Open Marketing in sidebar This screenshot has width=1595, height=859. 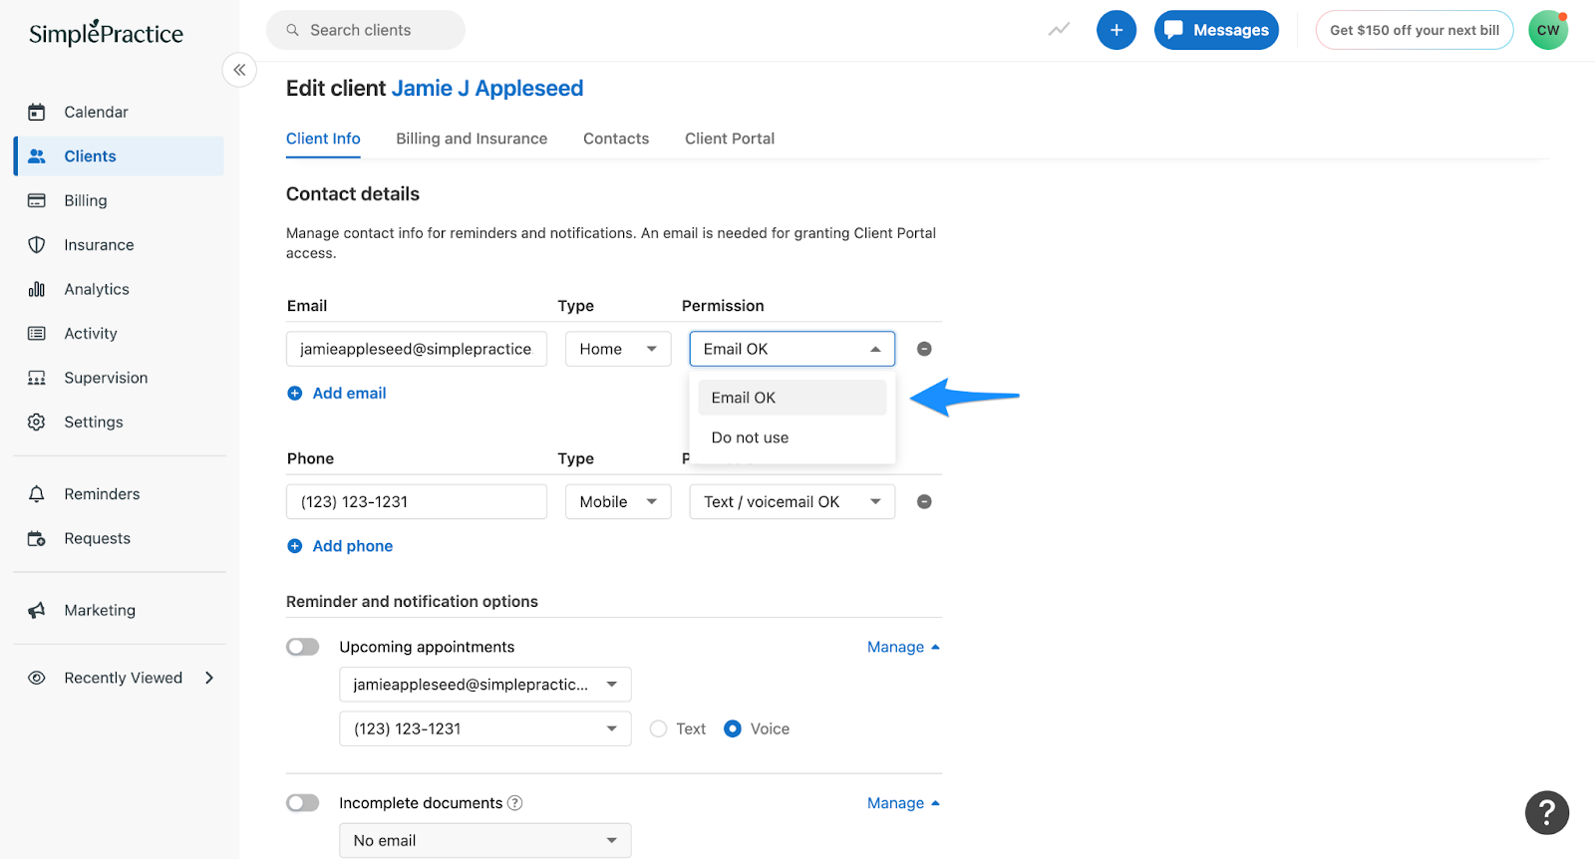[x=119, y=611]
